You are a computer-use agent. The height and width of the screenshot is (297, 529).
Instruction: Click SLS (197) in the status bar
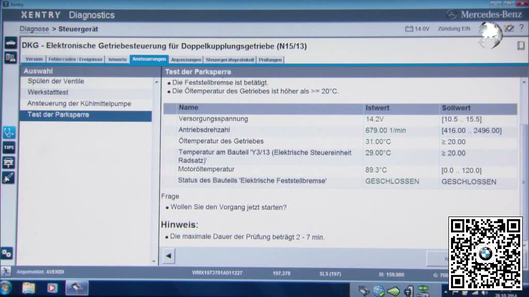pos(330,274)
